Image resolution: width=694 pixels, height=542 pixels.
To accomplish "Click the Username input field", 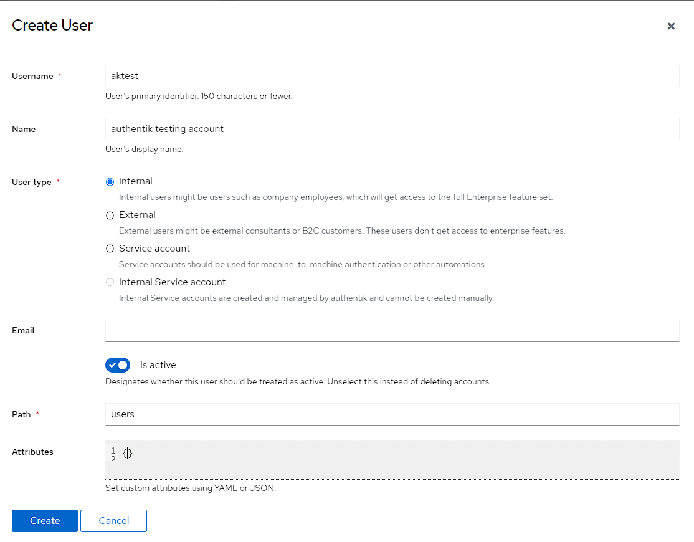I will click(392, 76).
